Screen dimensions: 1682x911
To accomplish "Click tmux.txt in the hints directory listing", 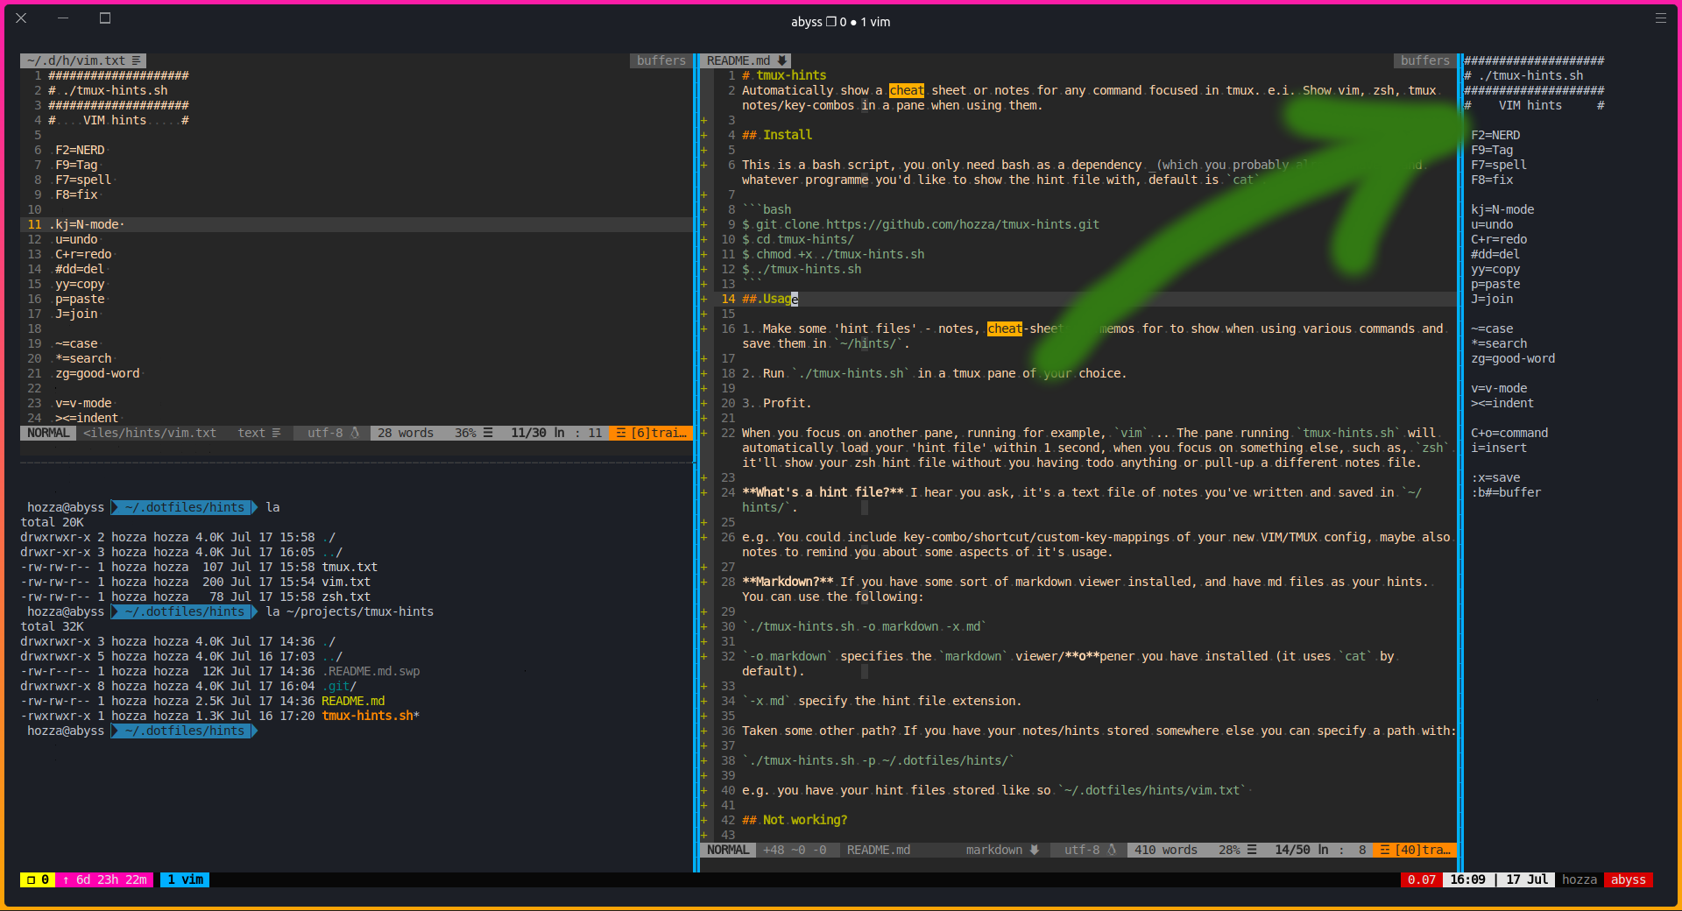I will pos(350,567).
